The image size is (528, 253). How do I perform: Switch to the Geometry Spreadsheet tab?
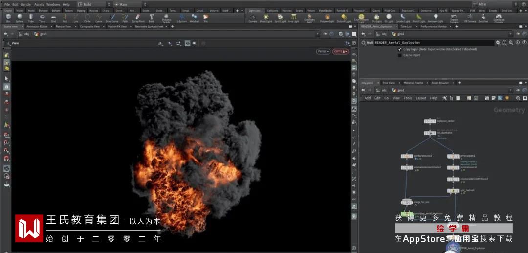coord(150,27)
